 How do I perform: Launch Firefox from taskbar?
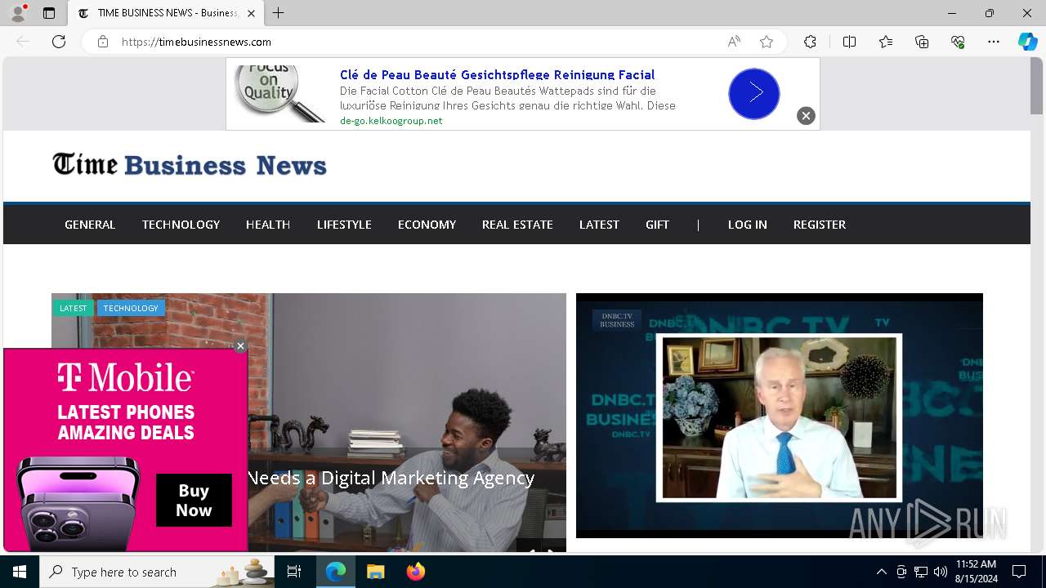pos(416,572)
